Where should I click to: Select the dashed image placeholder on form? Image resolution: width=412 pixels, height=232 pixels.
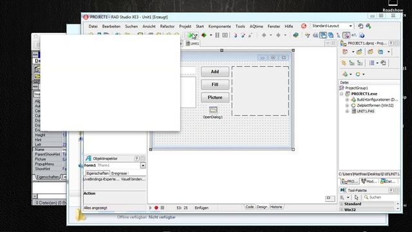coord(260,91)
